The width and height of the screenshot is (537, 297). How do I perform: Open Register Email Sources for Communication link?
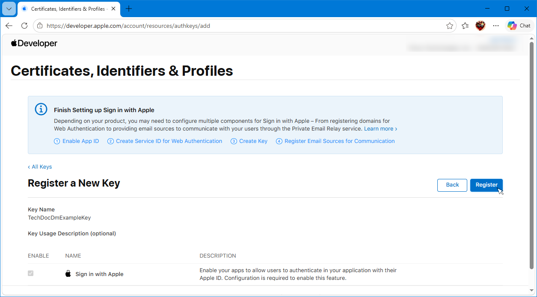[x=335, y=141]
